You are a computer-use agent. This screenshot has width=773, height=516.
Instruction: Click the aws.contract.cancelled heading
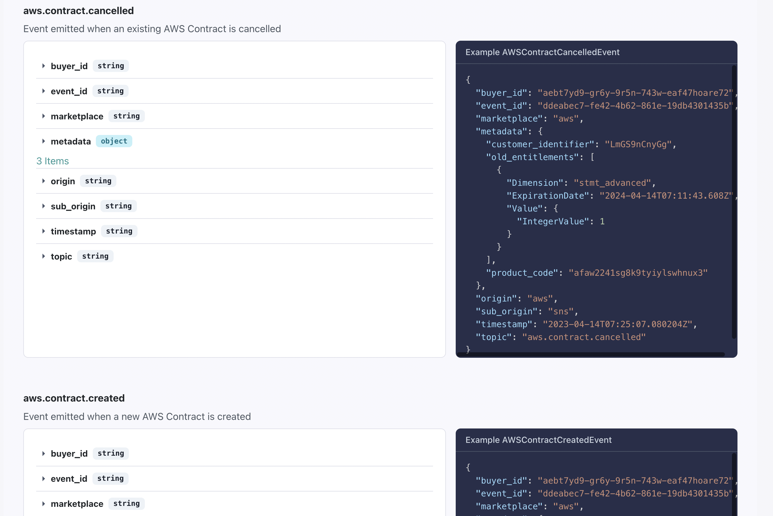[x=79, y=10]
